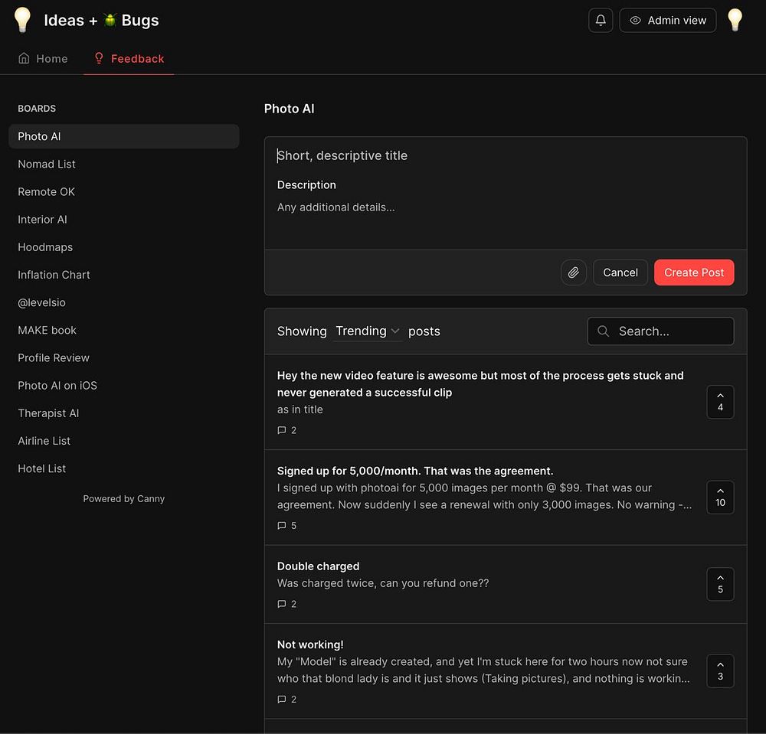Open the video feature stuck post title
This screenshot has width=766, height=734.
point(480,384)
